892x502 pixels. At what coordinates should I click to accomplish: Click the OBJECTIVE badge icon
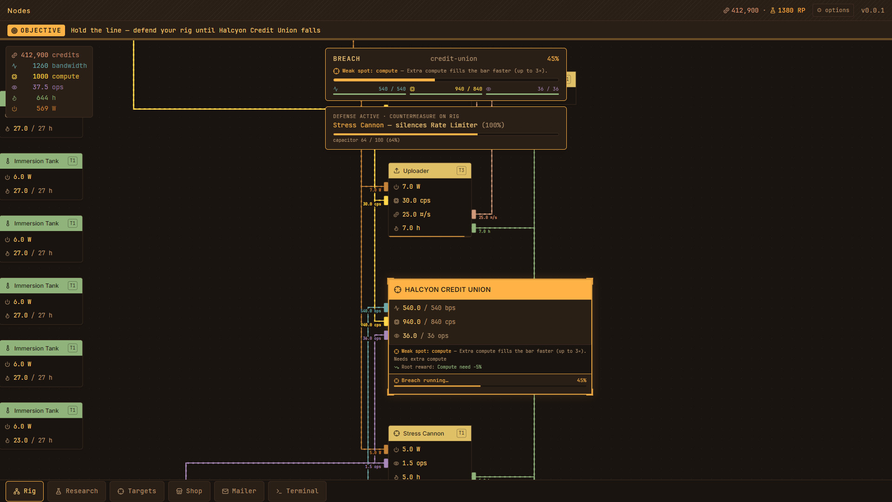click(x=14, y=31)
